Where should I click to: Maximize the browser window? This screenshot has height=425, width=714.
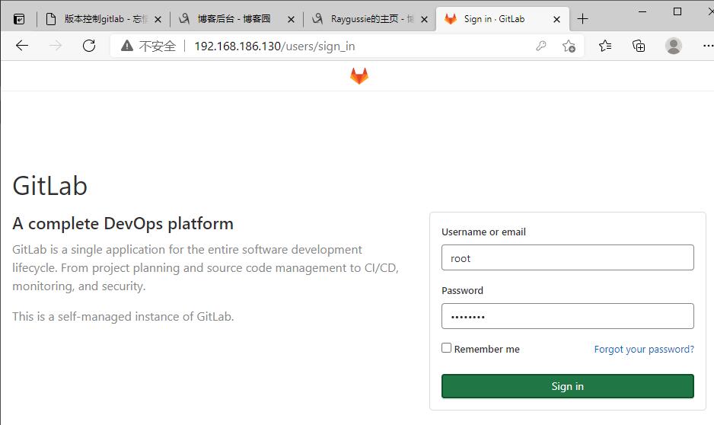point(677,11)
